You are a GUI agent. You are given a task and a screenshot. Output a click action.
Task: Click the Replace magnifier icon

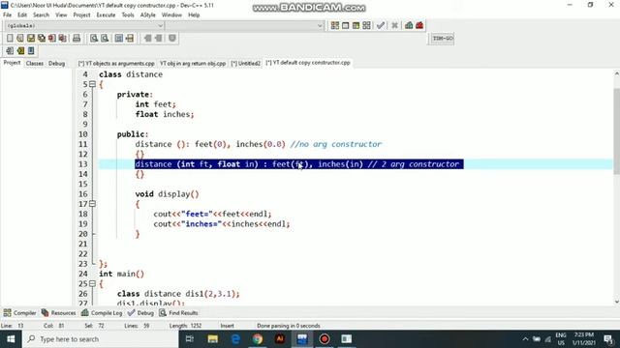click(105, 38)
